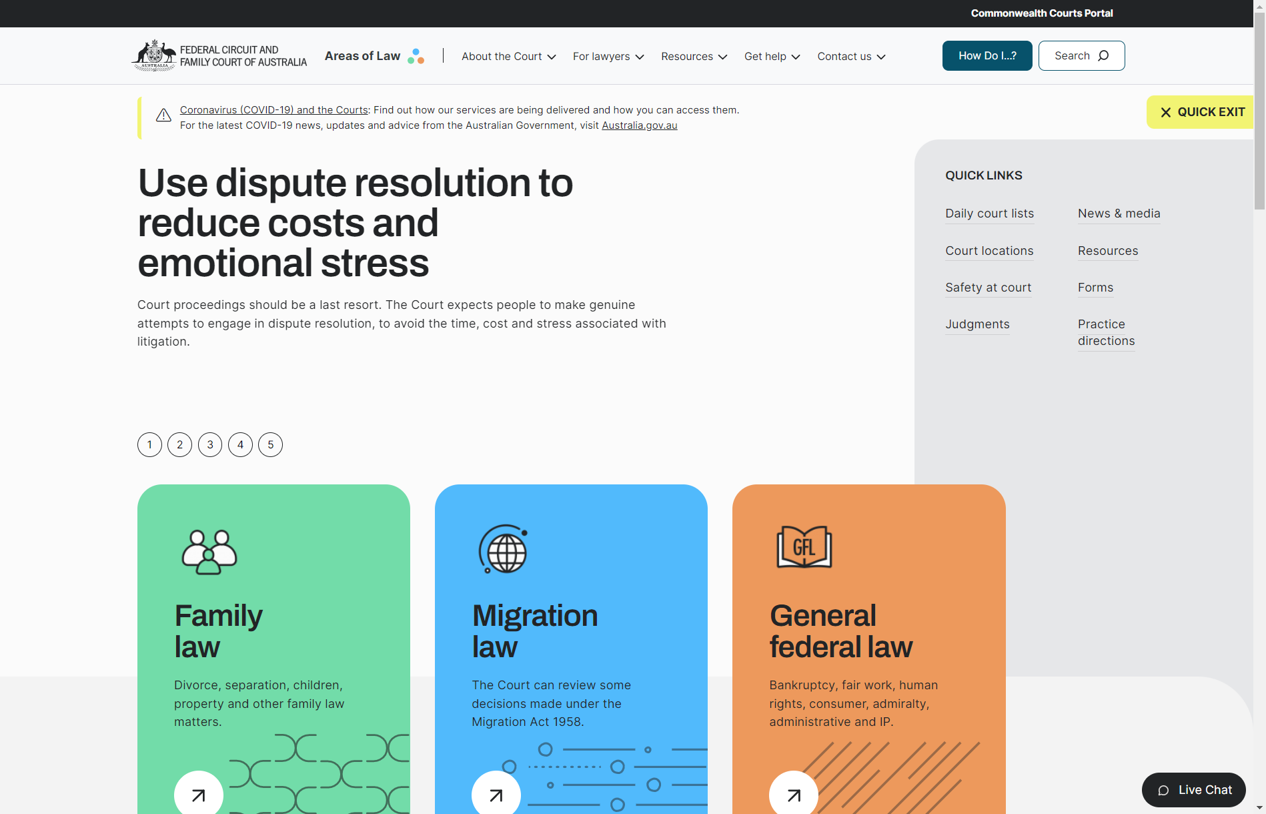Open the Daily court lists link
Viewport: 1266px width, 814px height.
click(x=989, y=214)
